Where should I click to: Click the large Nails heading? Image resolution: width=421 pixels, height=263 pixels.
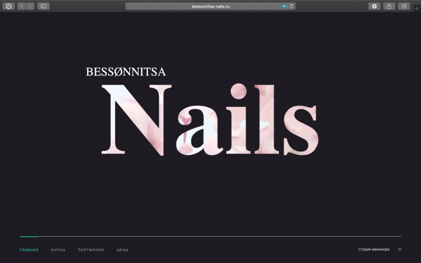tap(210, 120)
